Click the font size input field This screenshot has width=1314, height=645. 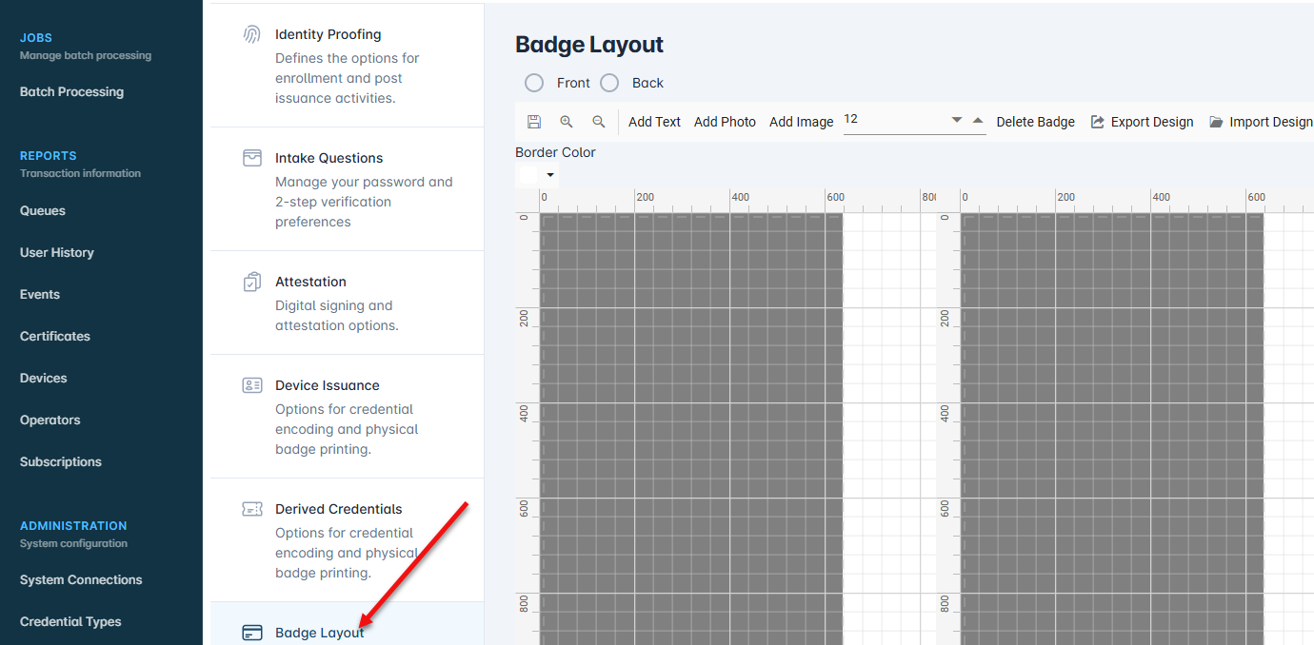[x=893, y=120]
